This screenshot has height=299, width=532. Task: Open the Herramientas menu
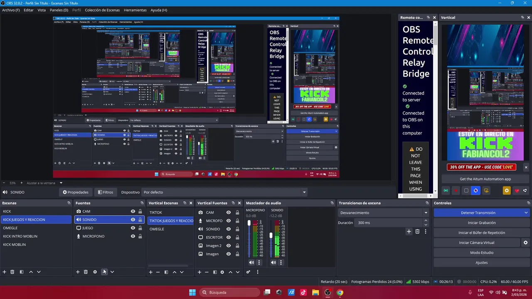point(135,10)
